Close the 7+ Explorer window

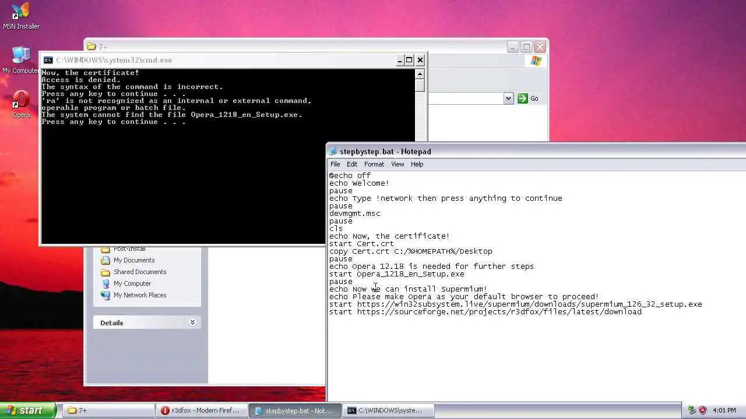tap(540, 47)
